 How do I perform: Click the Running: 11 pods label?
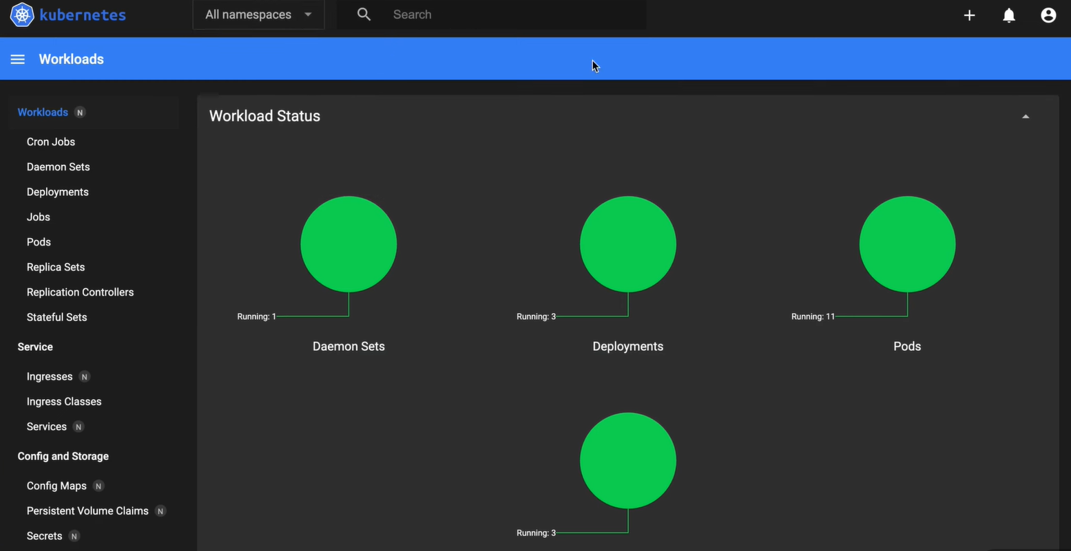coord(813,316)
